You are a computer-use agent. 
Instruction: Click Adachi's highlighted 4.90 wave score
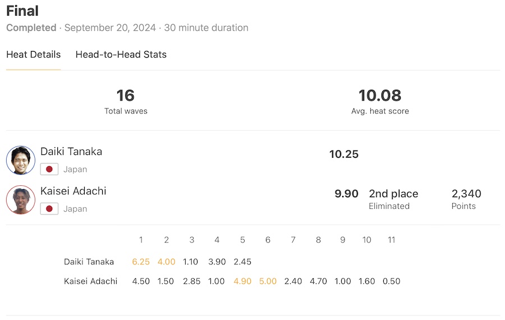click(242, 281)
